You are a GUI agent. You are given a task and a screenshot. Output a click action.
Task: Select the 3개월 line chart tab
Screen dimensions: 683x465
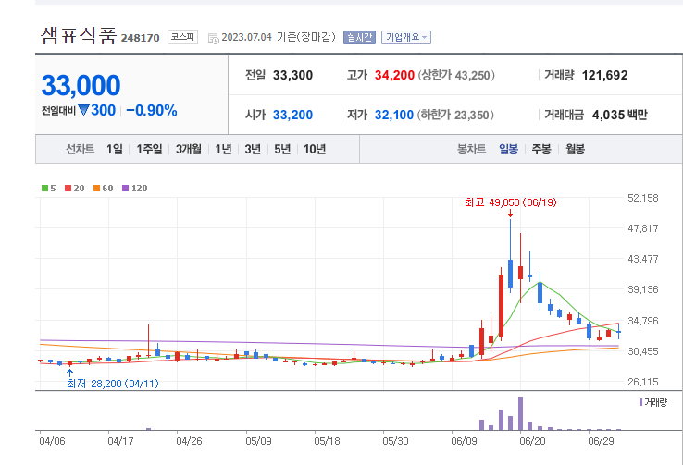point(189,149)
